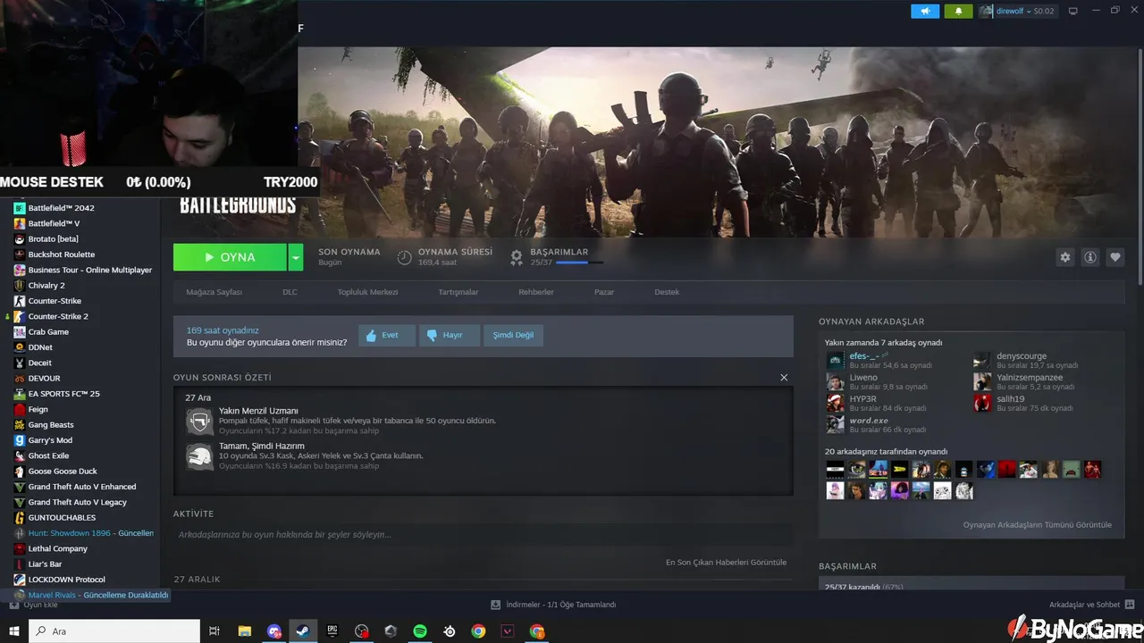Open the Mağaza Sayfası tab
1144x643 pixels.
pyautogui.click(x=214, y=292)
